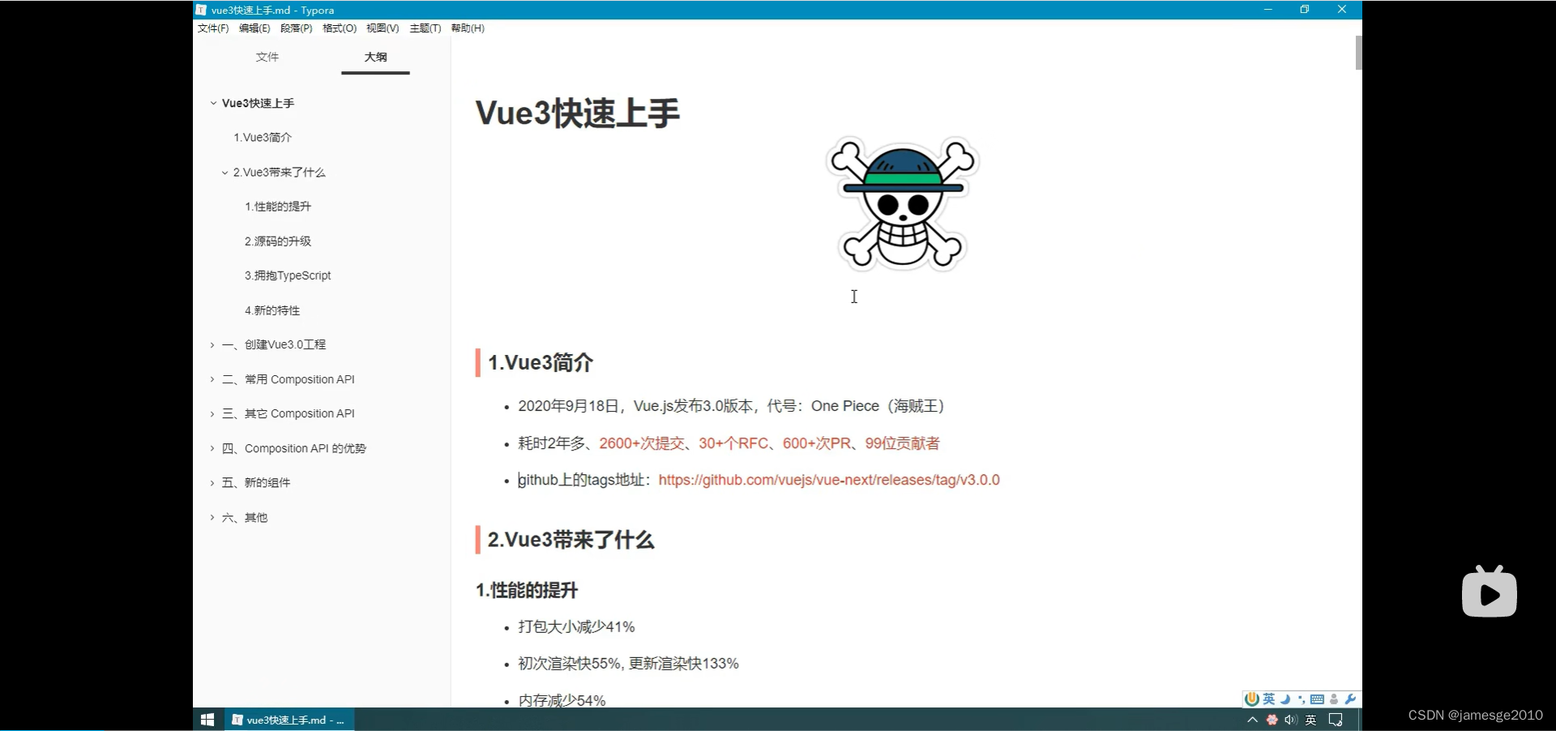
Task: Open the 视图(V) menu
Action: pyautogui.click(x=383, y=28)
